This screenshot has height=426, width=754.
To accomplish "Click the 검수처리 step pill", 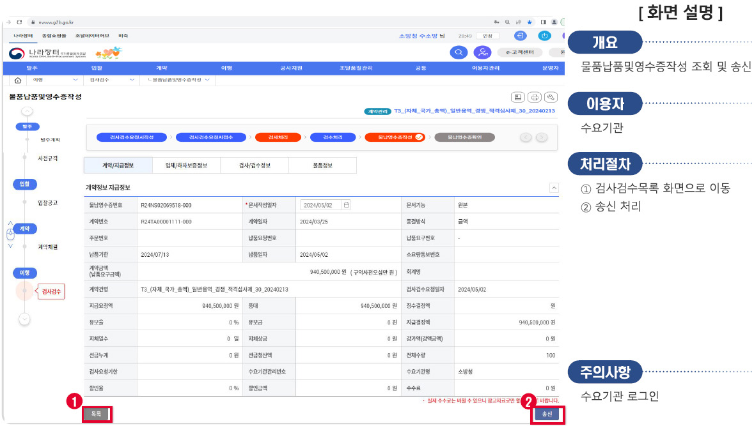I will 333,137.
